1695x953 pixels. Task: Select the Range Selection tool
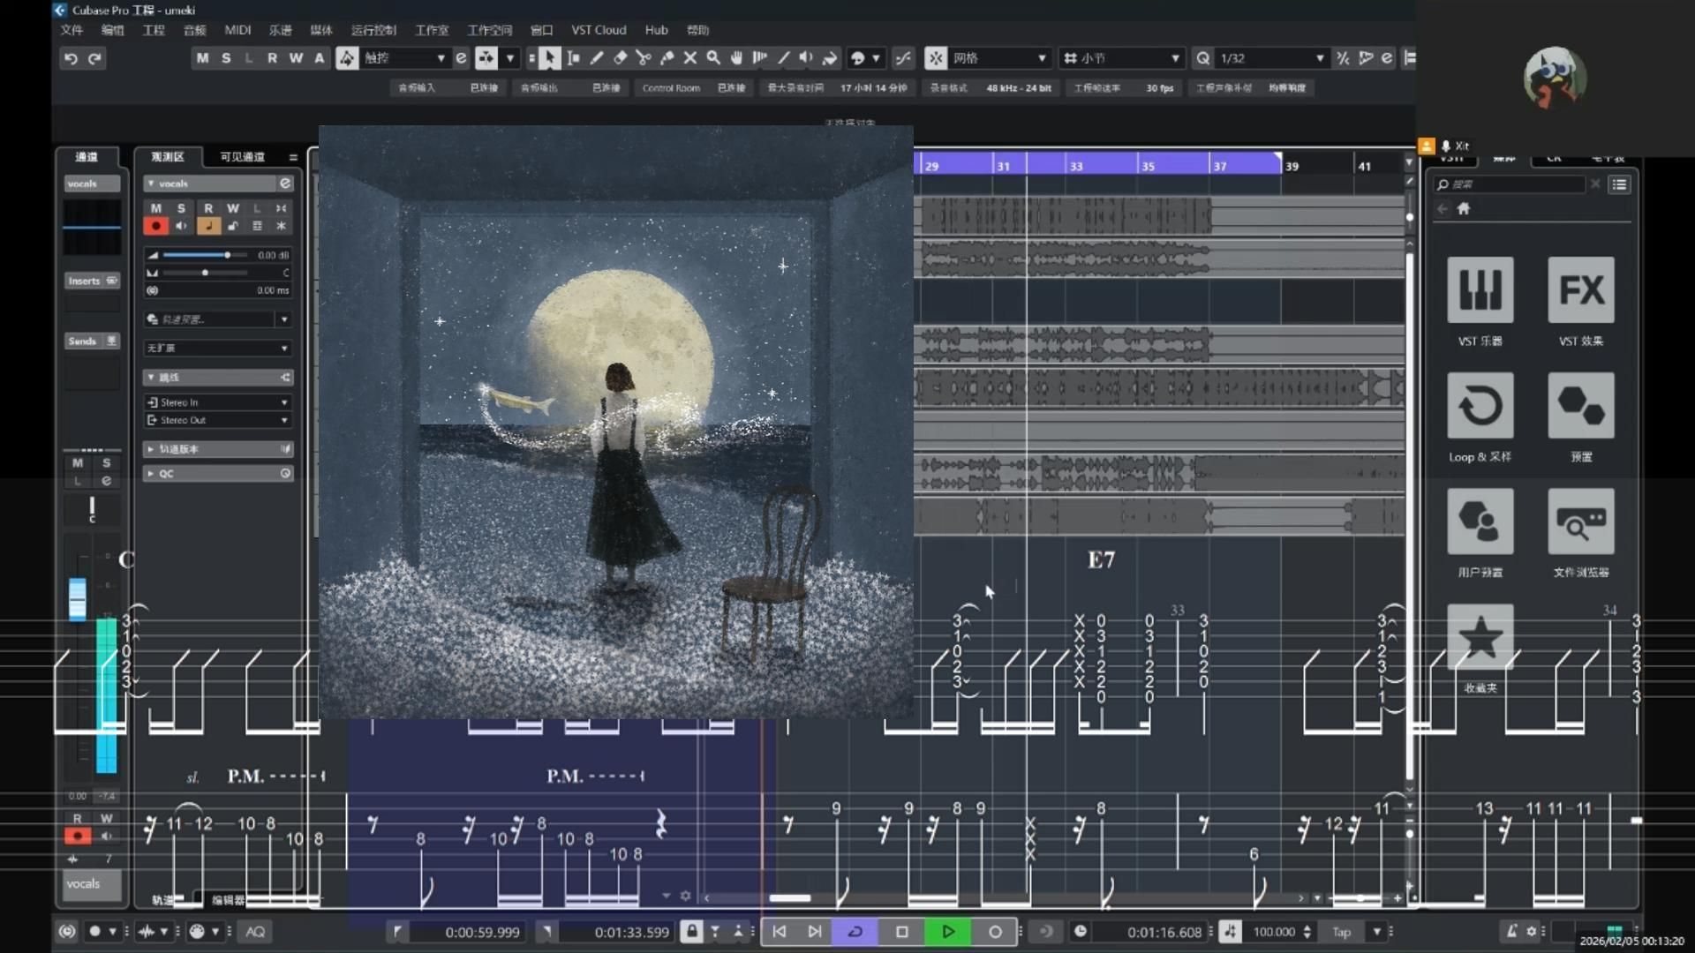coord(573,58)
